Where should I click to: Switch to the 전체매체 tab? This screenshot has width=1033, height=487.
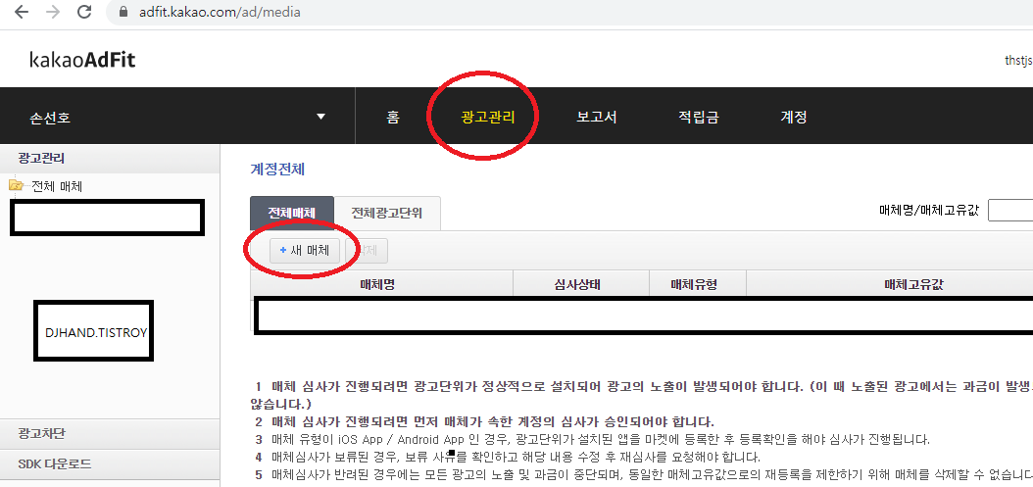tap(292, 213)
